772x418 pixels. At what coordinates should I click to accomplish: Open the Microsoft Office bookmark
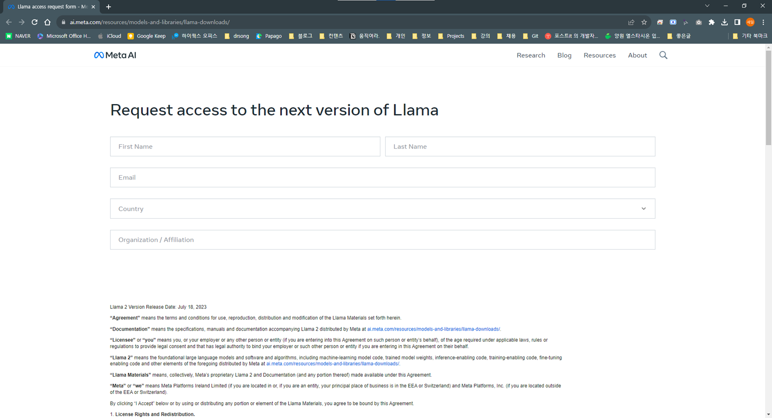64,36
